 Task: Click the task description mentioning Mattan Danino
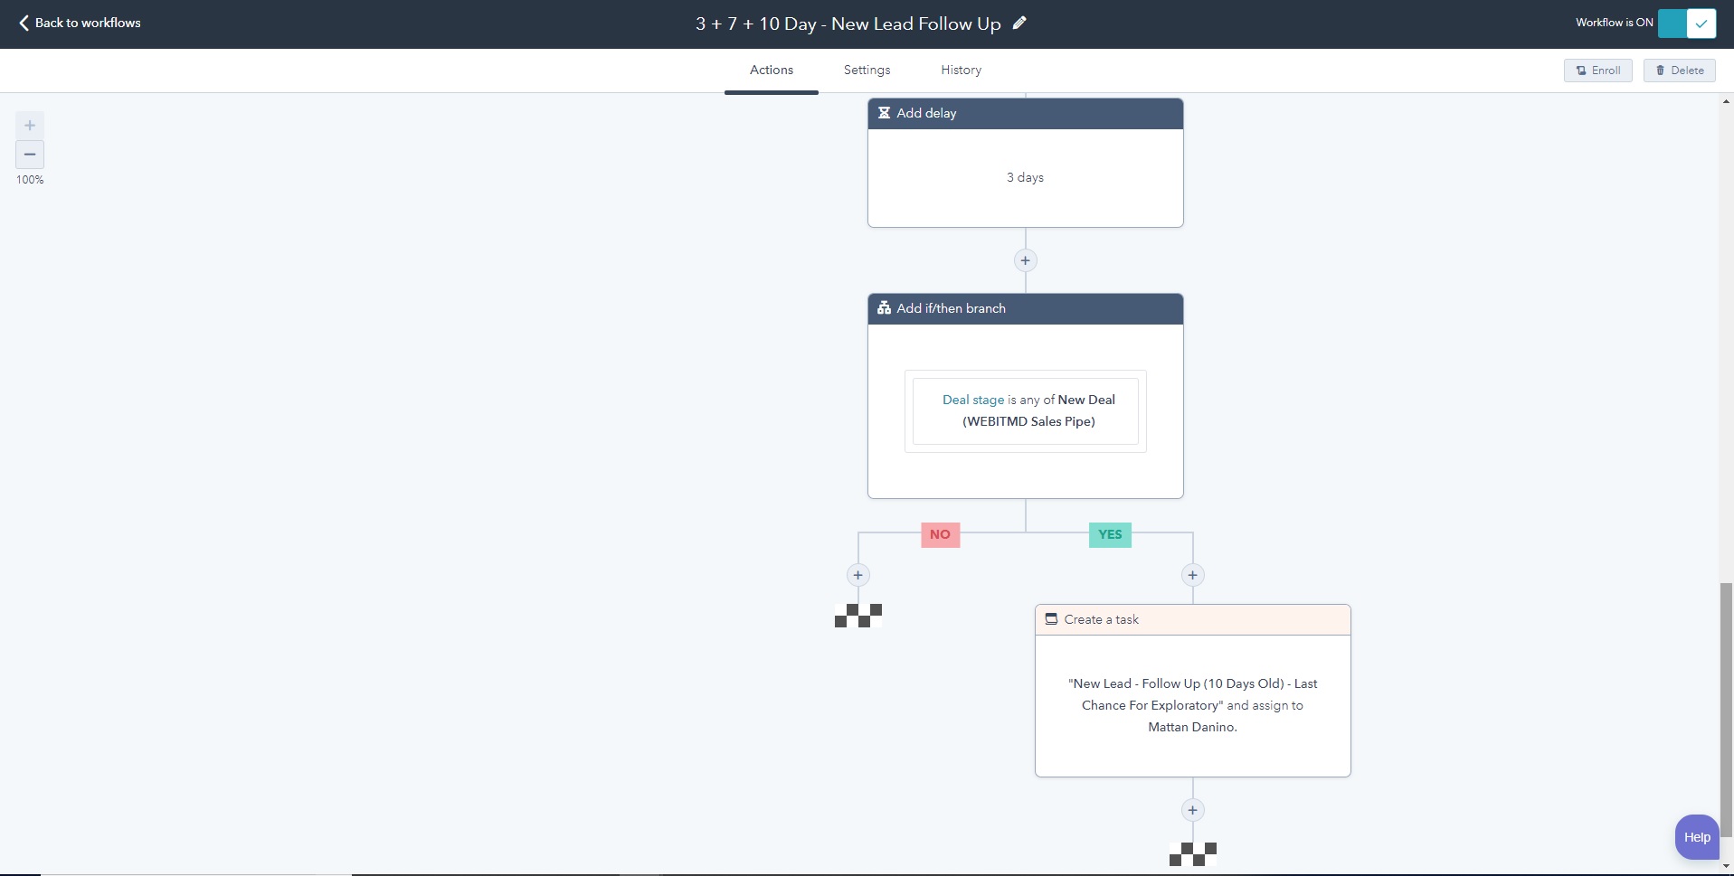tap(1193, 705)
